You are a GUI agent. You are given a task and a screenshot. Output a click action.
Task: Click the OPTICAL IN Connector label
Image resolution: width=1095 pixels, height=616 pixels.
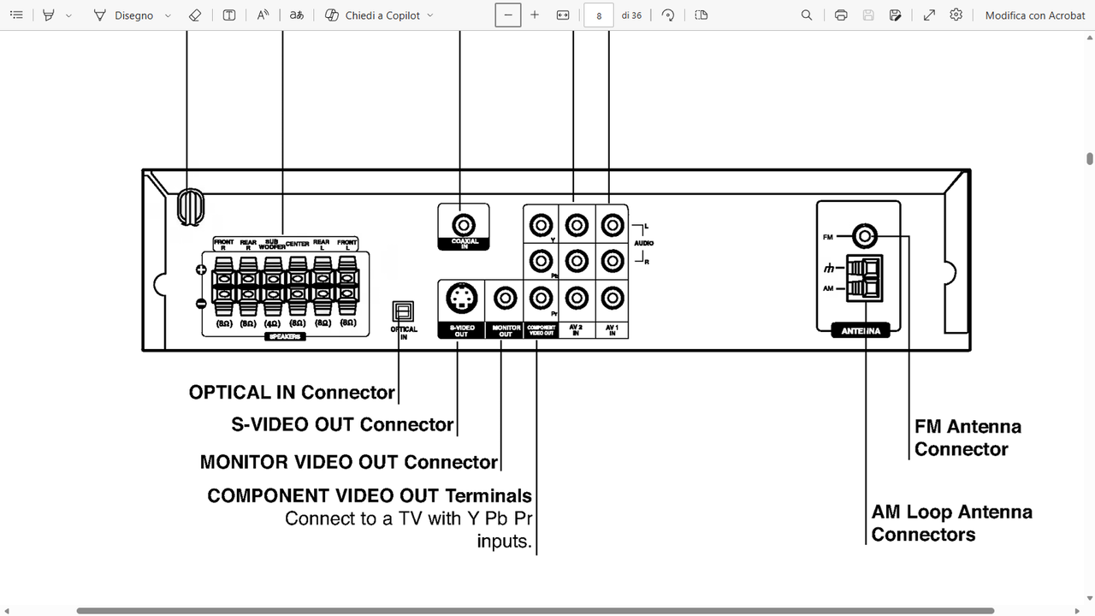click(292, 393)
